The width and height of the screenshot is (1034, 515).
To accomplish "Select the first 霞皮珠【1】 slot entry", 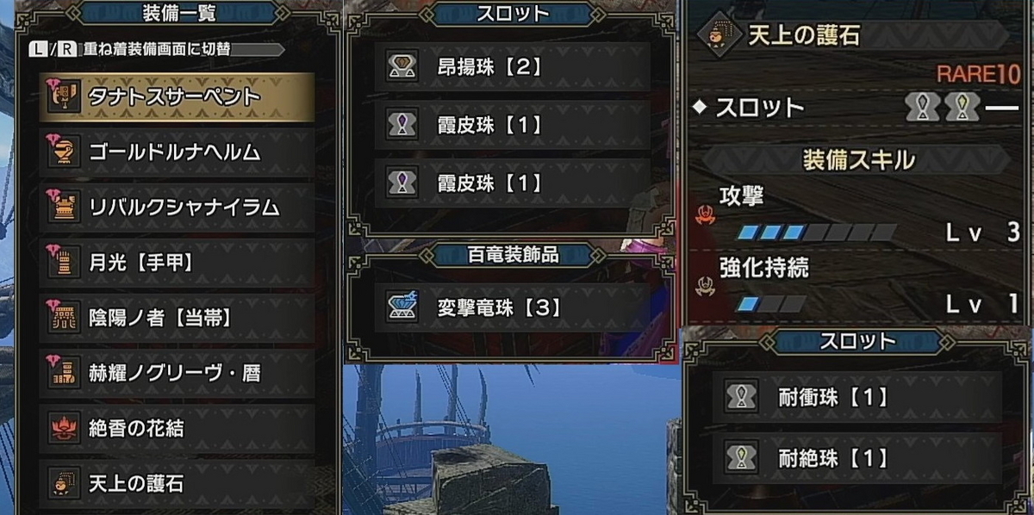I will point(513,125).
